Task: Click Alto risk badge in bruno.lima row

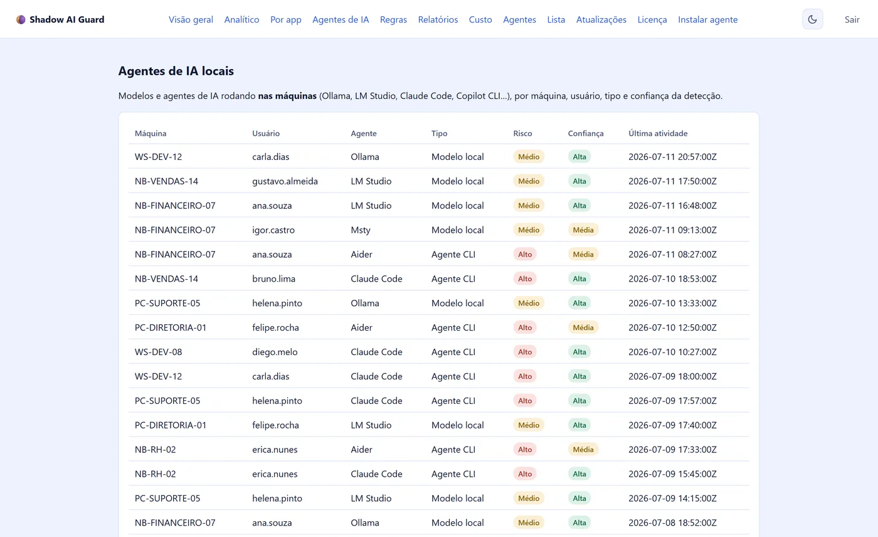Action: (x=525, y=279)
